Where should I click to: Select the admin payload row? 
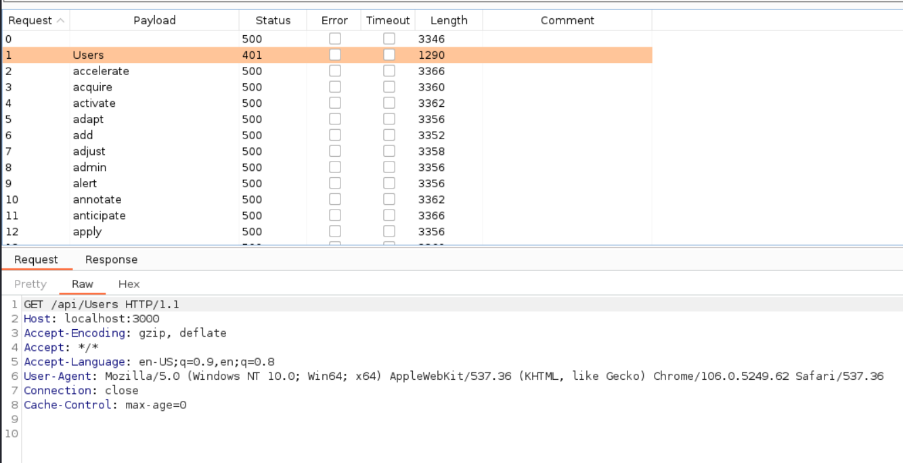tap(89, 168)
